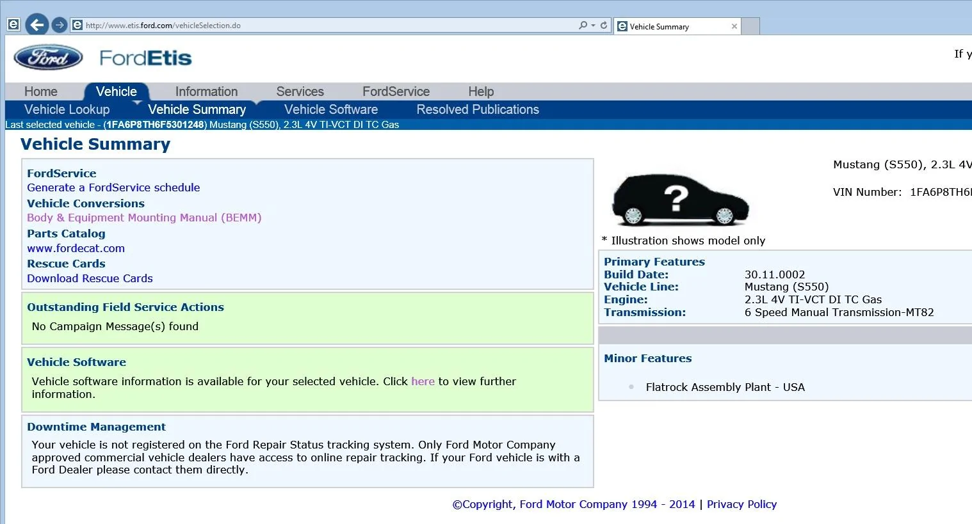972x524 pixels.
Task: Click the Vehicle Software section heading
Action: coord(76,362)
